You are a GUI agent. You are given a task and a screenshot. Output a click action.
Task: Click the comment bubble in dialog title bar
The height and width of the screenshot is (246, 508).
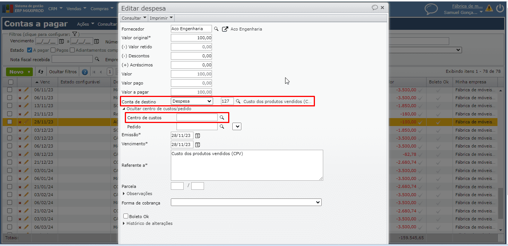click(374, 8)
